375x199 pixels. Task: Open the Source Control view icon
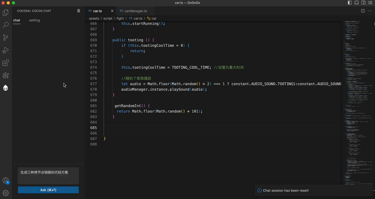(5, 37)
